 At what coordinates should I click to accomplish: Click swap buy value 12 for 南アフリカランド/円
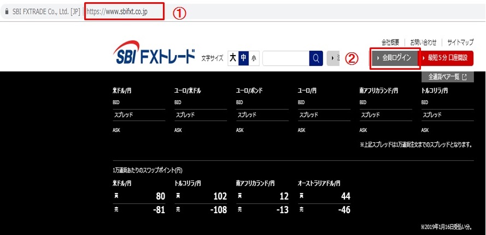284,196
